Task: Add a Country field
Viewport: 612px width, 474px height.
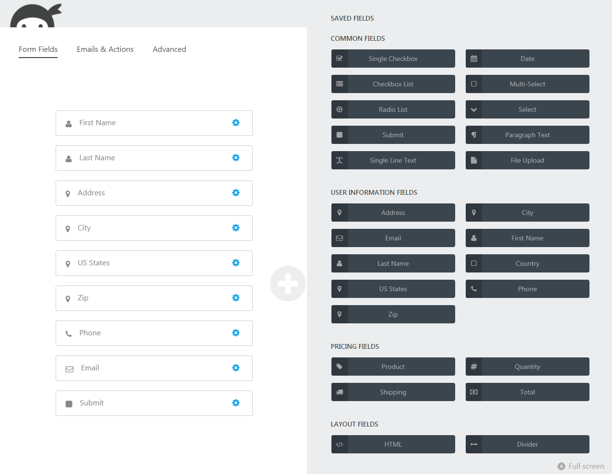Action: point(527,263)
